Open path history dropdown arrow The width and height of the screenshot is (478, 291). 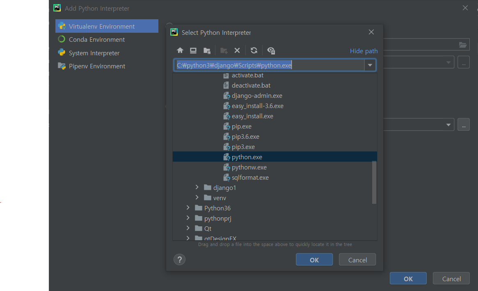[370, 65]
